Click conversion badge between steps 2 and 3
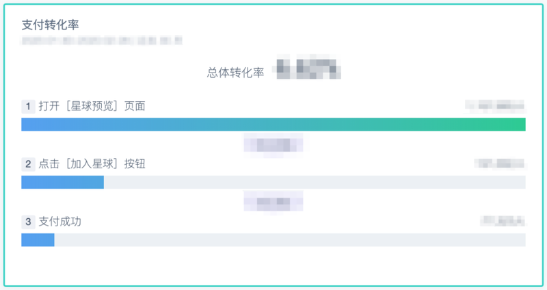 [273, 201]
